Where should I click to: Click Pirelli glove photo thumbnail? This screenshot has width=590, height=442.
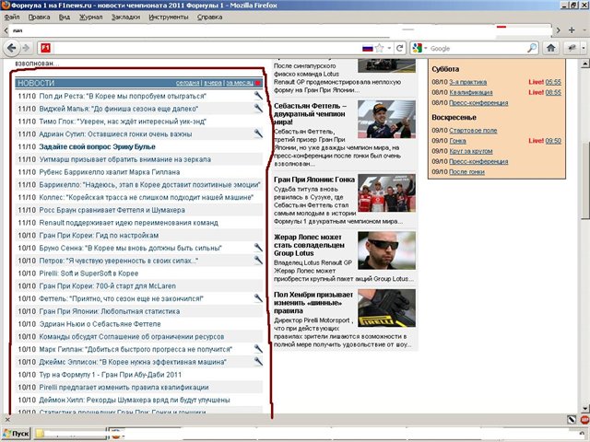386,308
